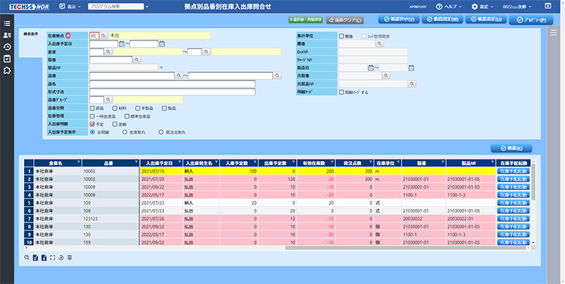Open the user list icon in left sidebar

tap(7, 35)
